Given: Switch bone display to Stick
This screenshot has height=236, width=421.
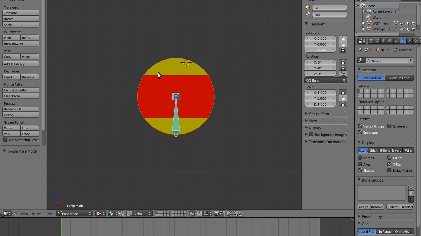Looking at the screenshot, I should [374, 151].
